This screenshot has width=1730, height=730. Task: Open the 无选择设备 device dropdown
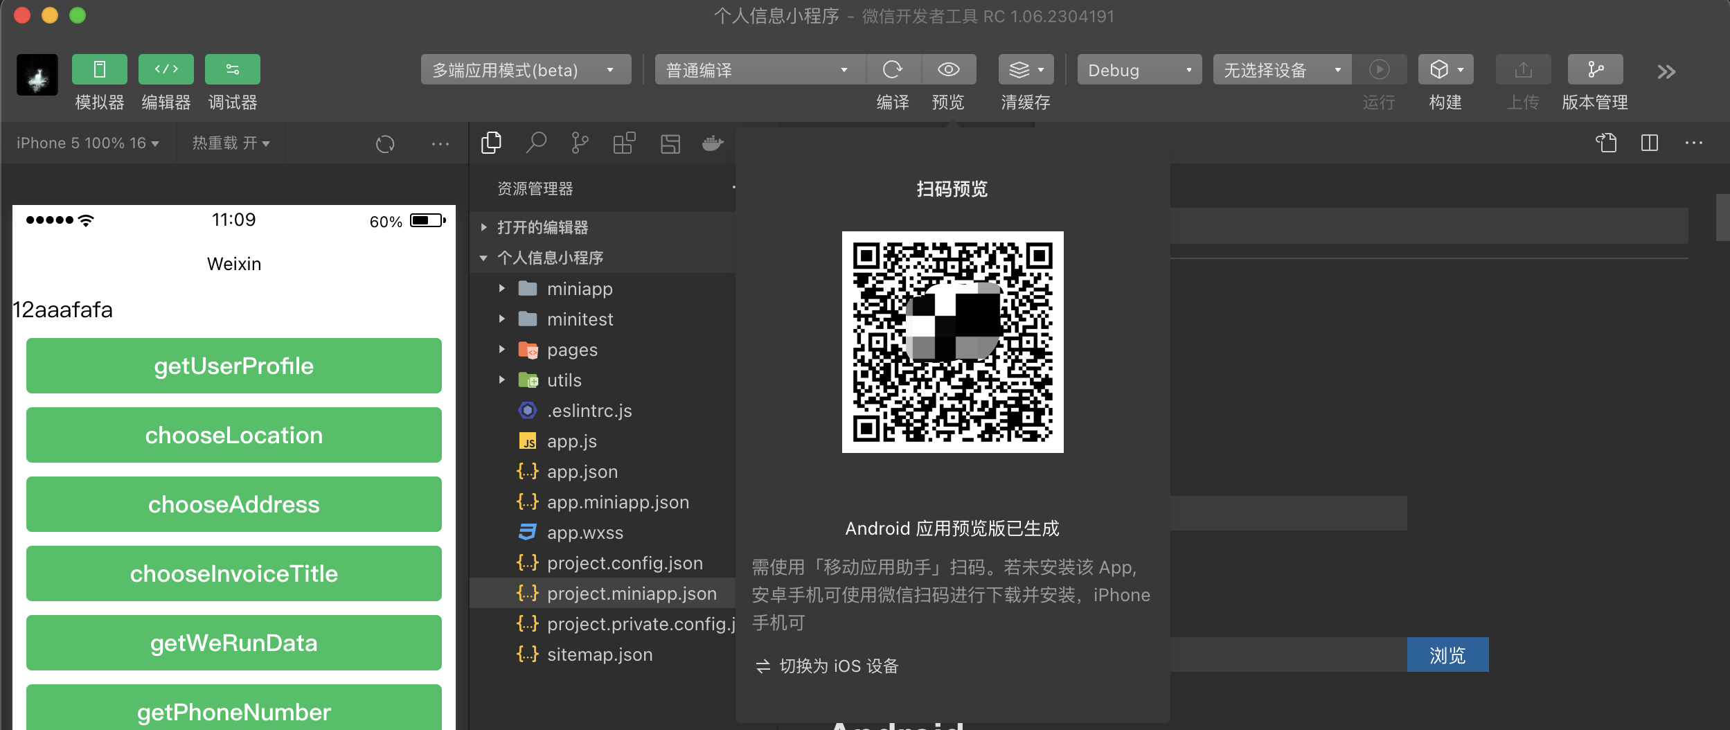[x=1282, y=70]
